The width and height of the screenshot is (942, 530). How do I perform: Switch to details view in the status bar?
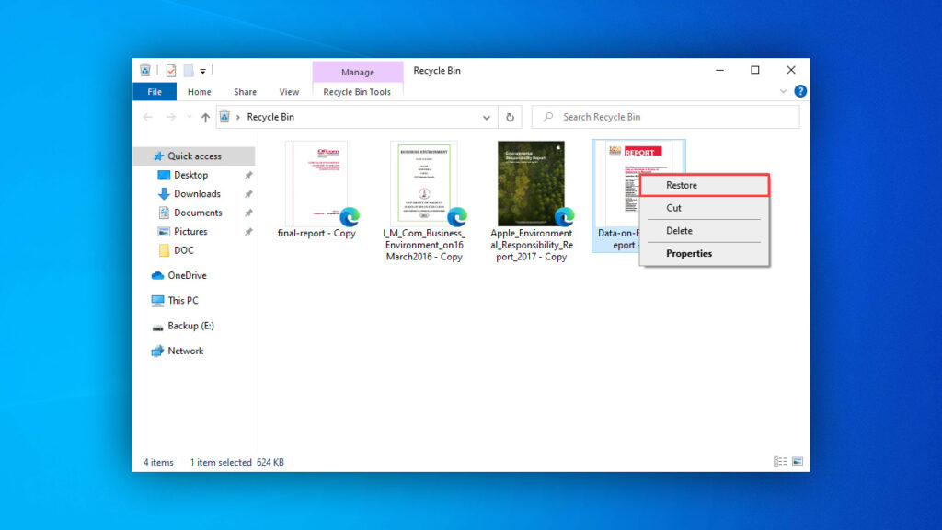779,461
